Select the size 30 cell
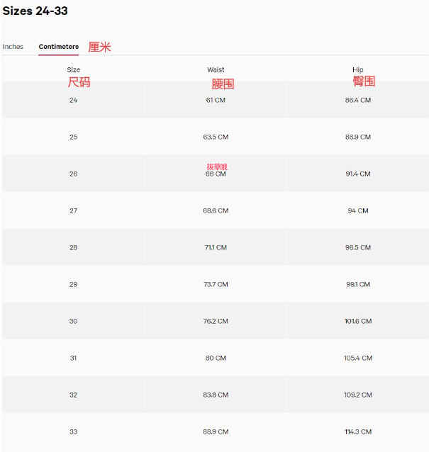The width and height of the screenshot is (429, 452). click(x=74, y=322)
